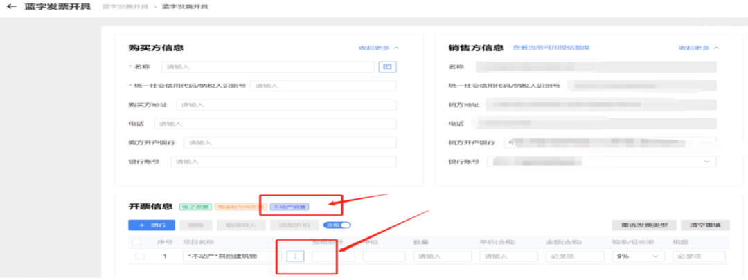Click the 重选发票类型 button
The image size is (748, 280).
point(643,225)
